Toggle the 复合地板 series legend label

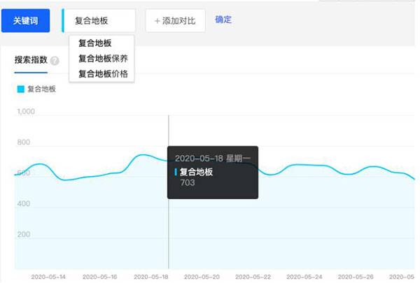41,89
